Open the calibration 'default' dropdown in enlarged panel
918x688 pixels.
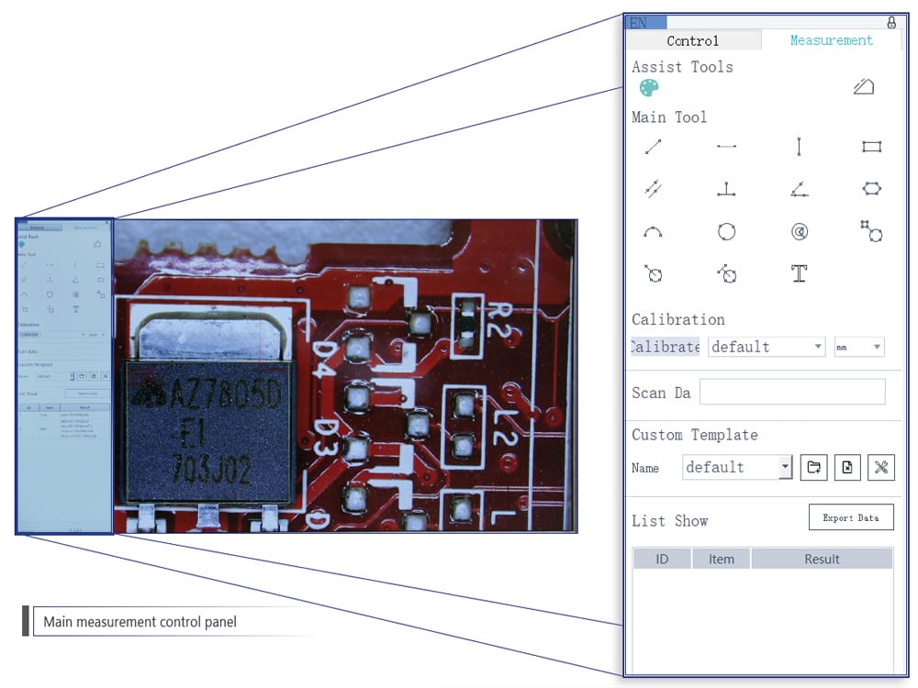click(767, 347)
